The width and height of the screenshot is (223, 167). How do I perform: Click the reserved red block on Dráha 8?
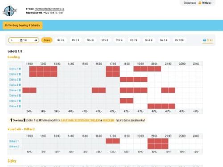pyautogui.click(x=161, y=106)
